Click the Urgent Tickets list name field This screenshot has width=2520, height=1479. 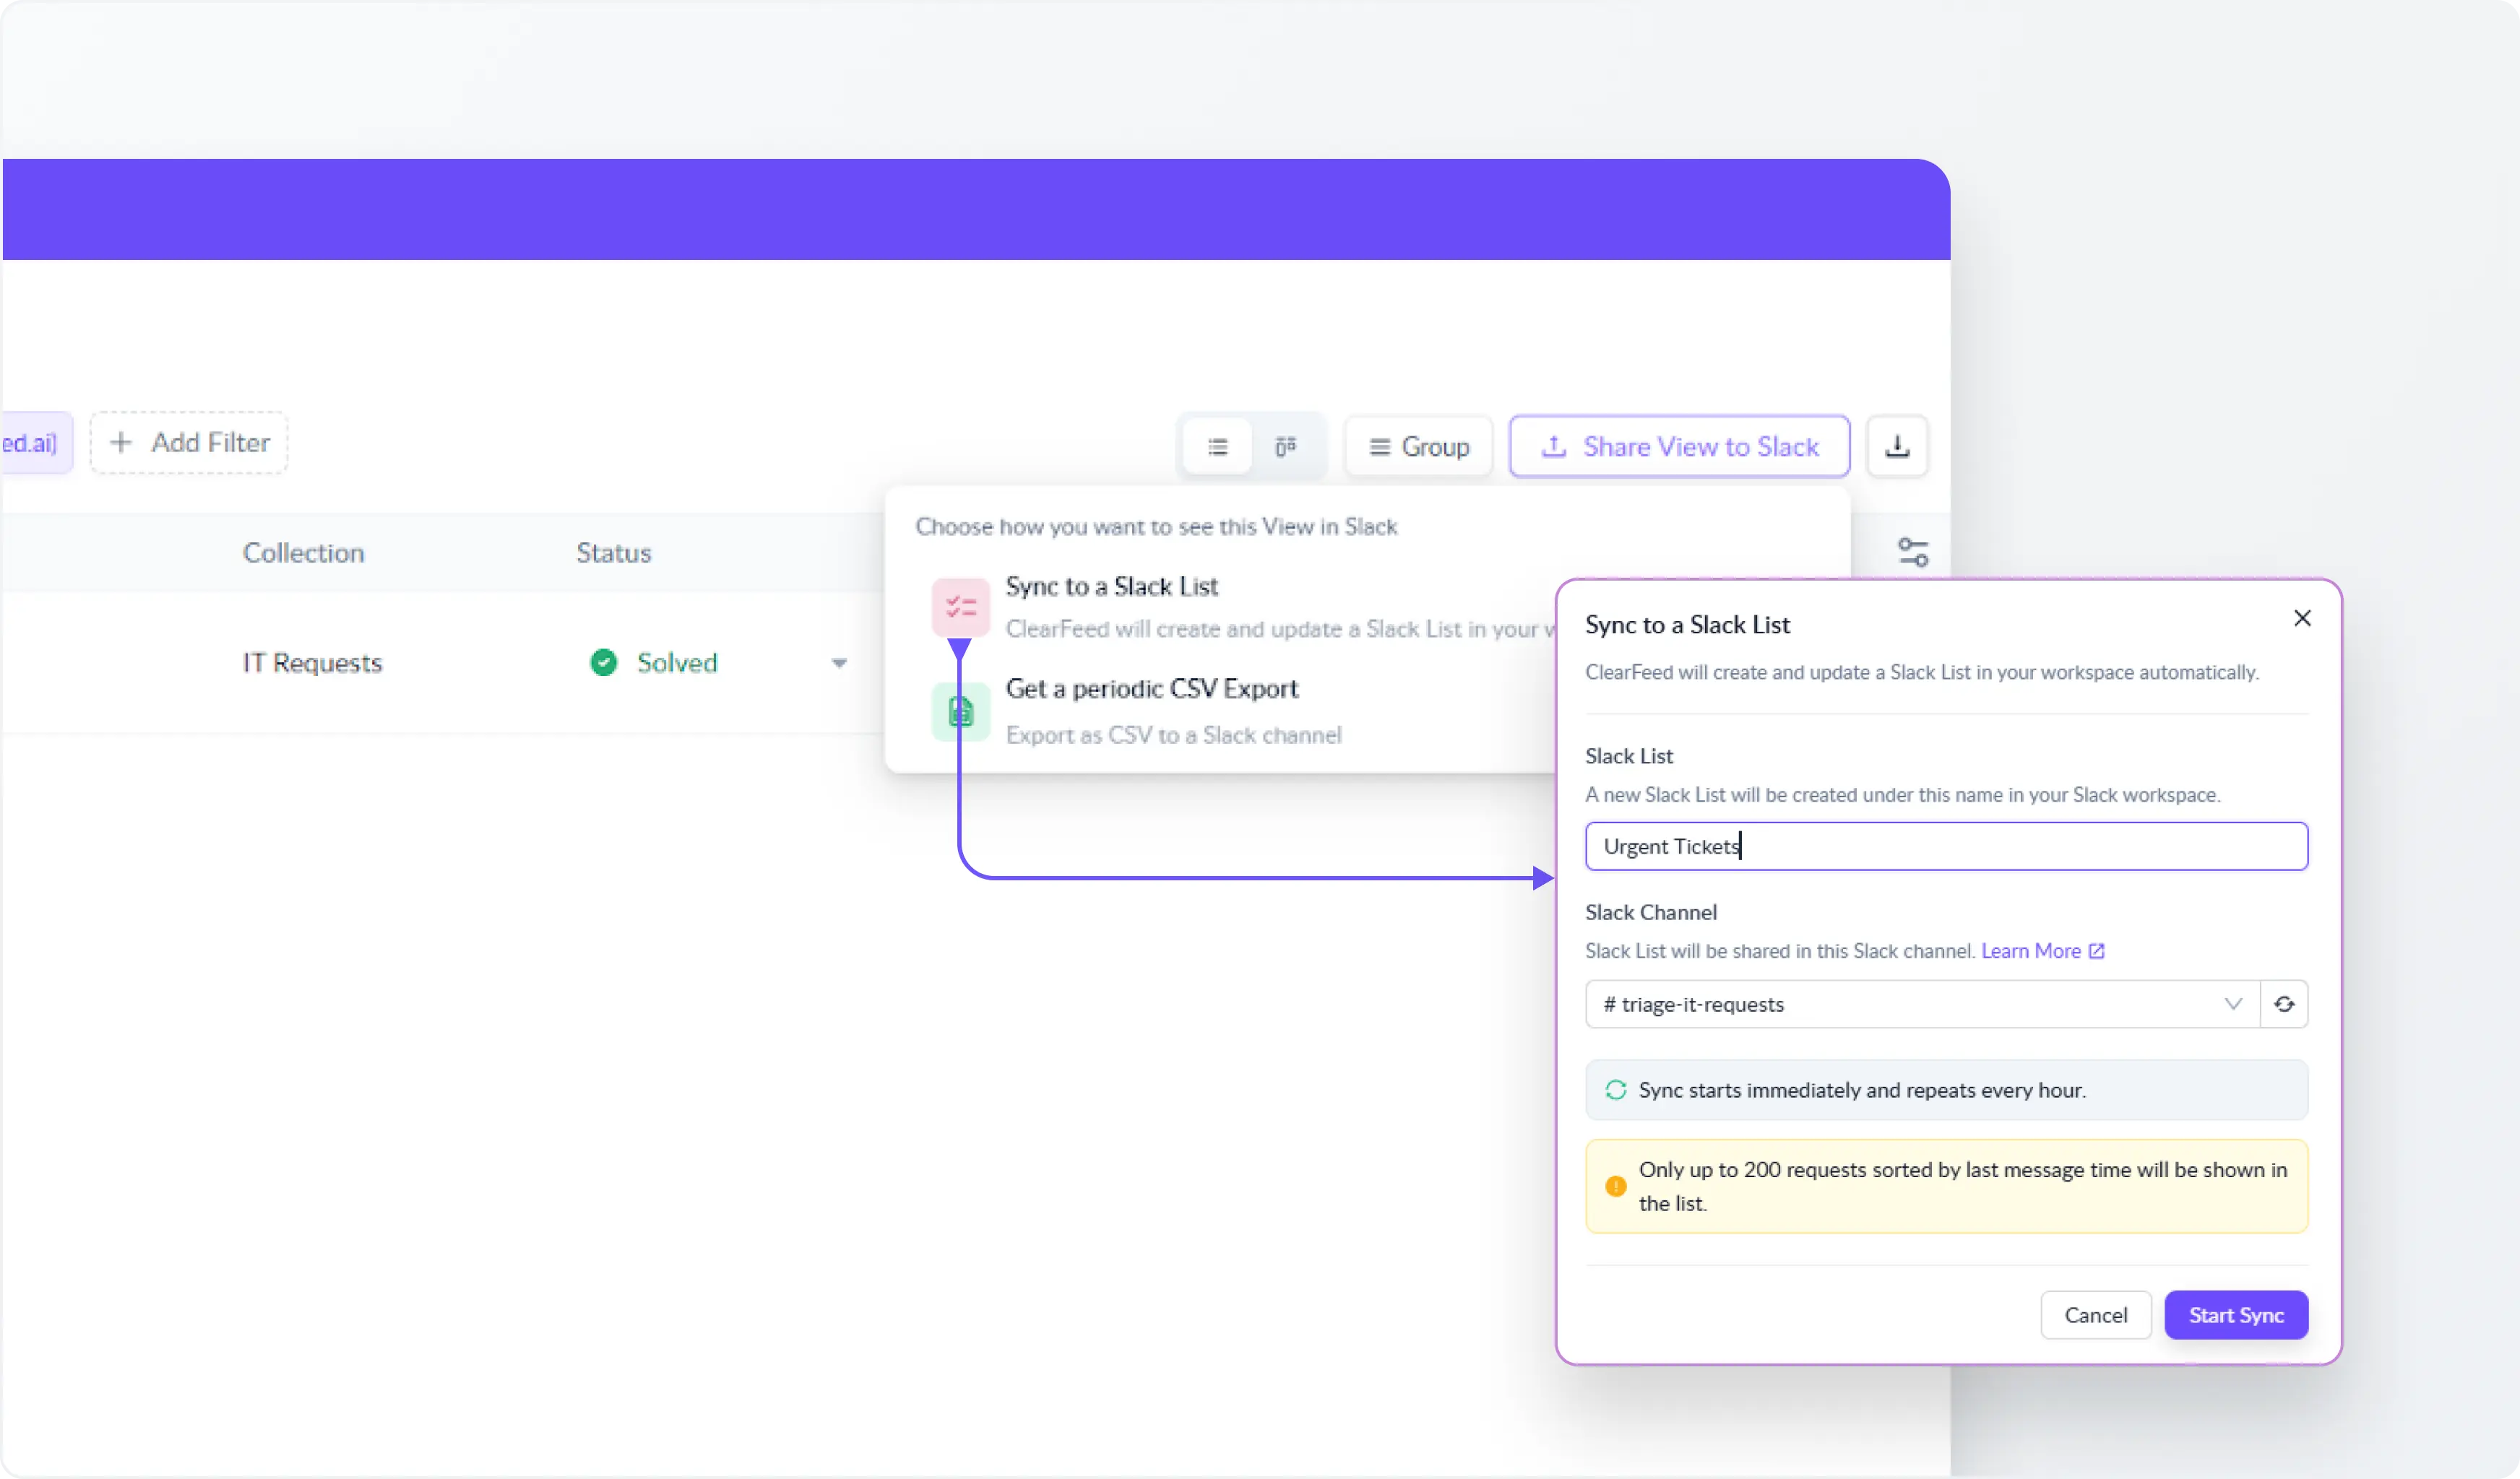tap(1945, 846)
